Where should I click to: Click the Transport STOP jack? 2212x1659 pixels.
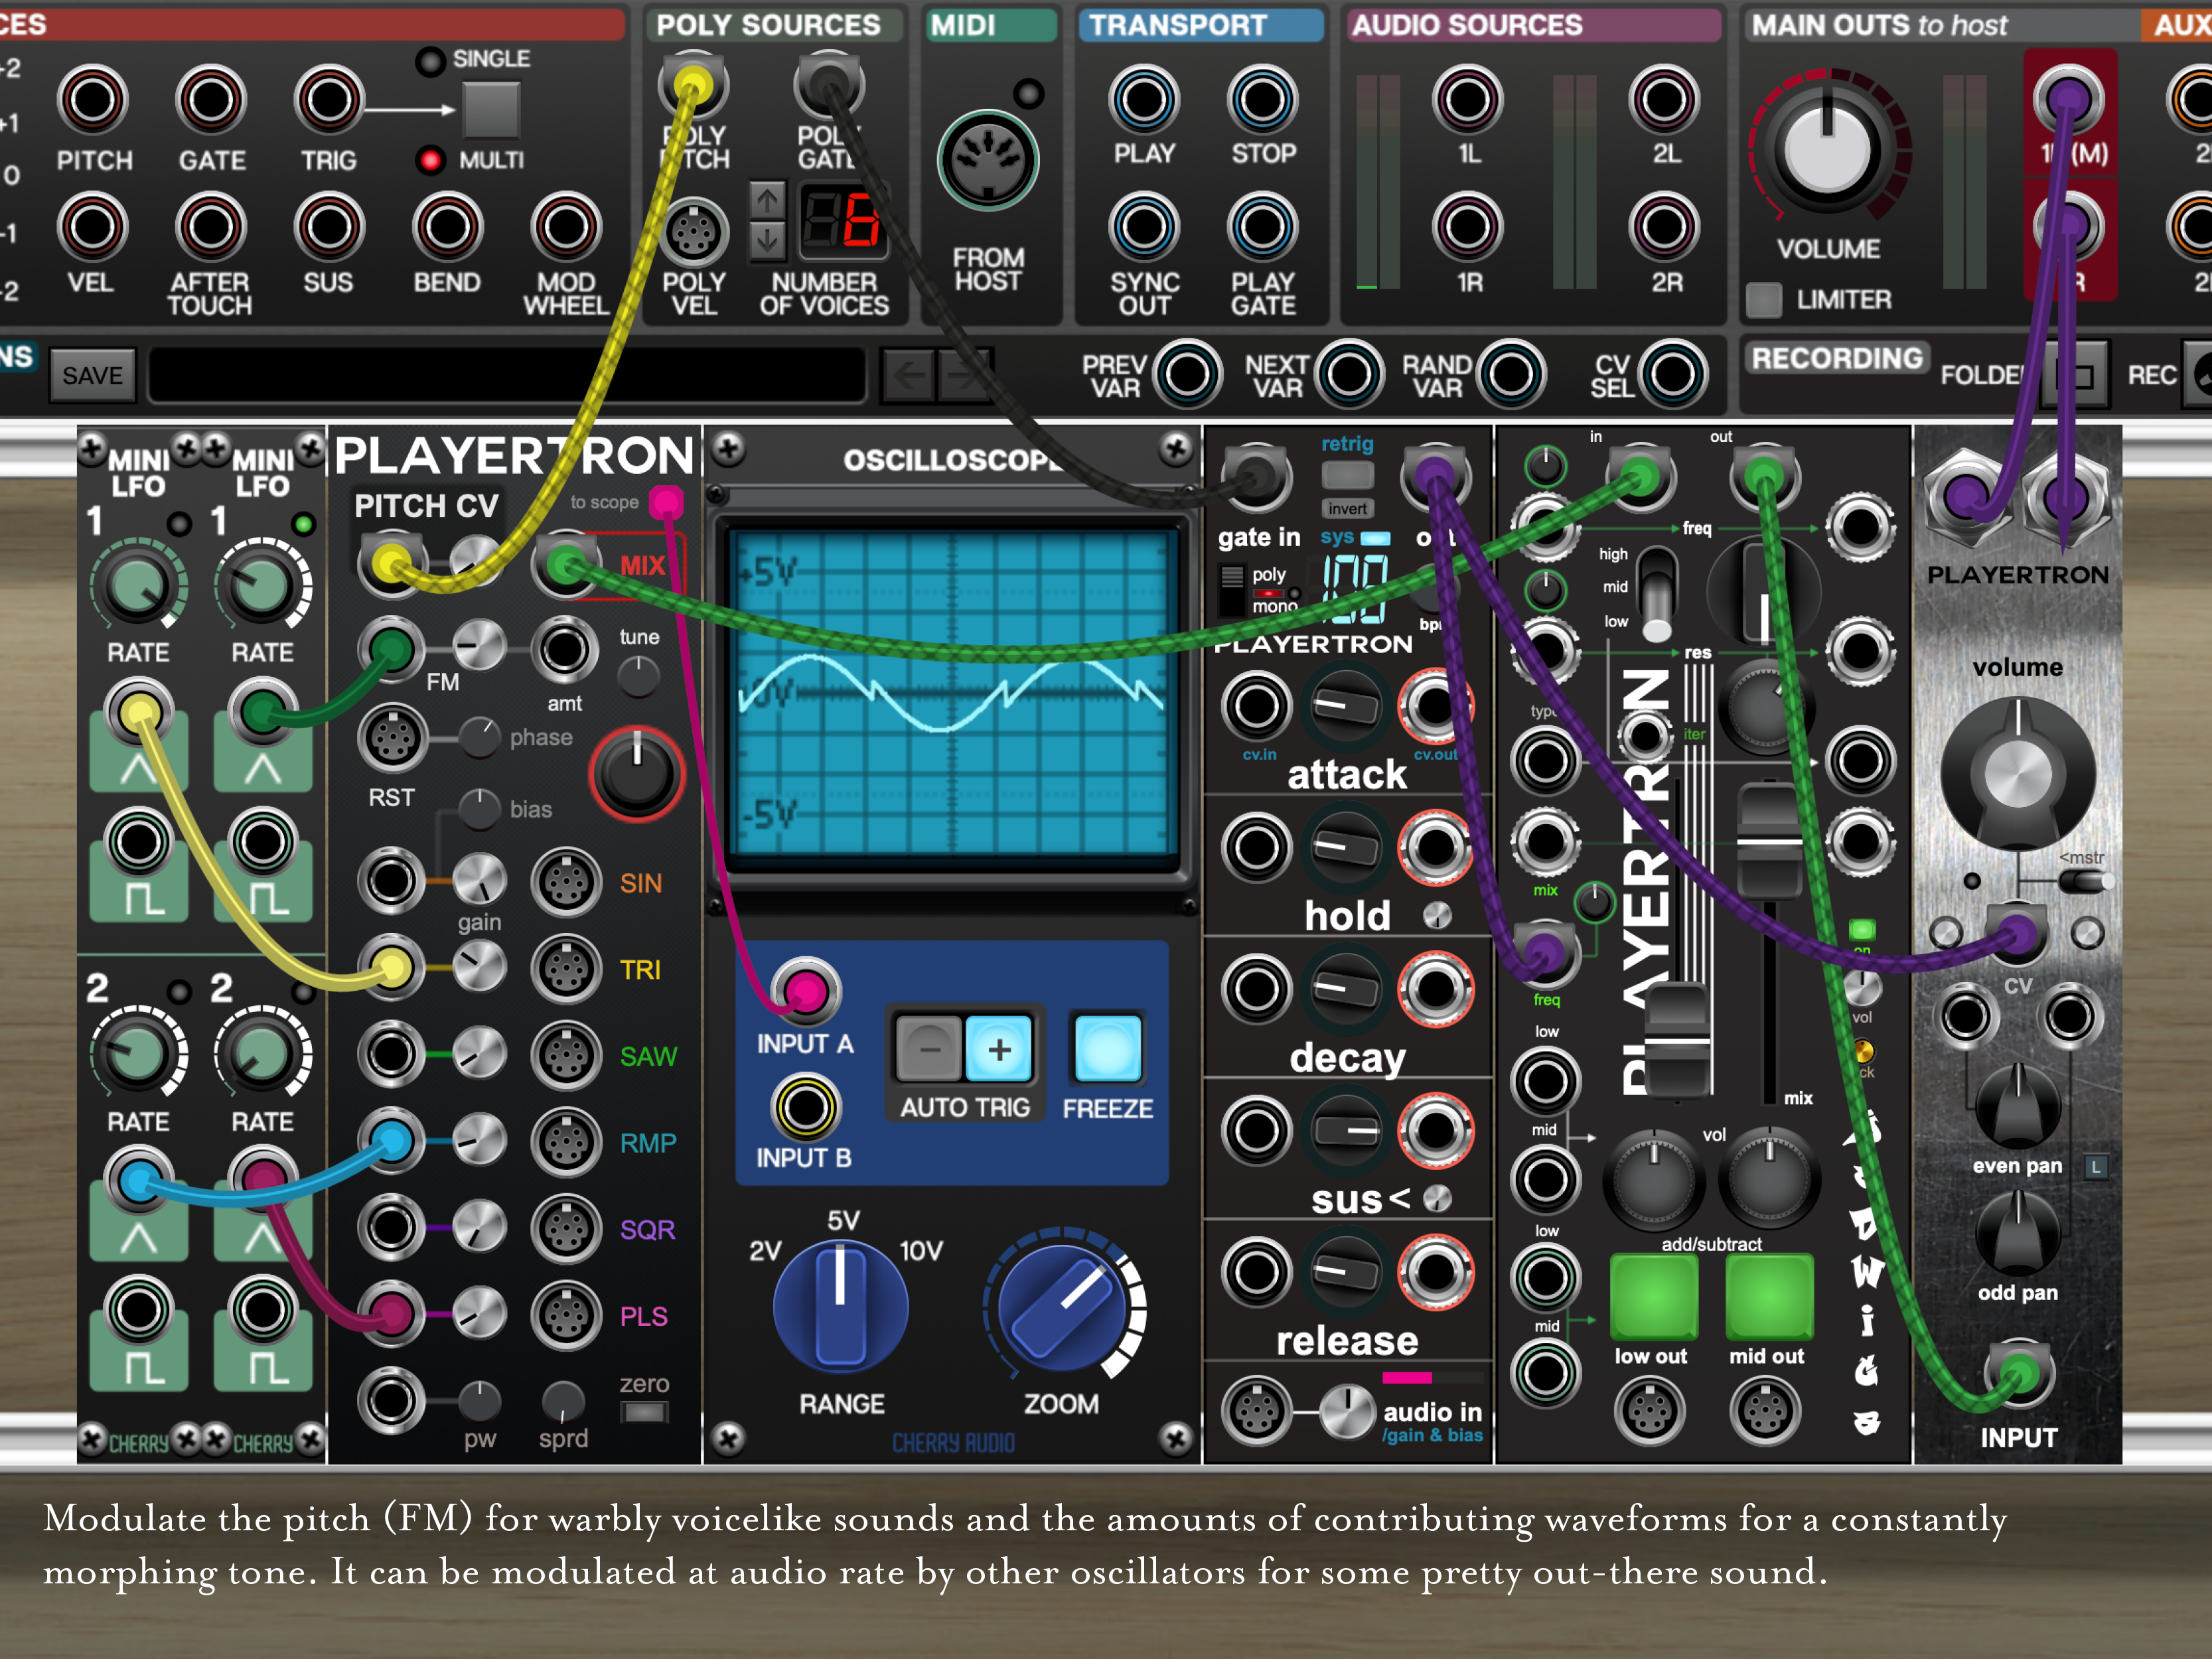click(1262, 100)
